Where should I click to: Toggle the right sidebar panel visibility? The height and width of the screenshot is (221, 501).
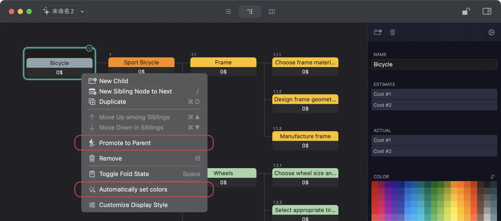[x=487, y=12]
